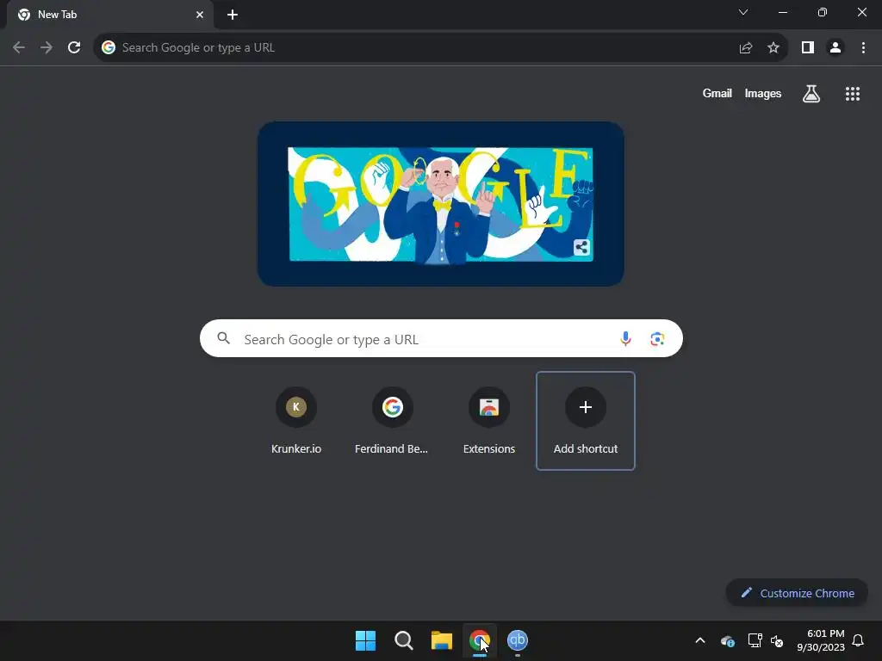Start voice search with the microphone
882x661 pixels.
pyautogui.click(x=625, y=338)
